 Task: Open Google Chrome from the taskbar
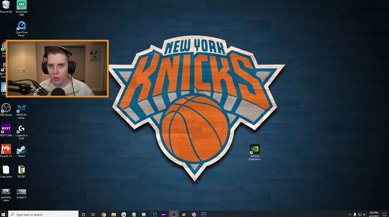[x=104, y=215]
